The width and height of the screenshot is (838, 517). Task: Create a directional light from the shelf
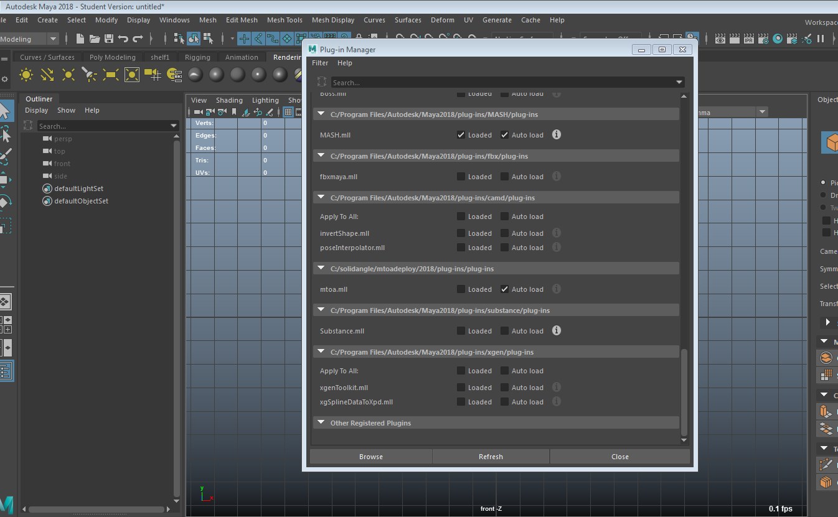click(x=47, y=75)
